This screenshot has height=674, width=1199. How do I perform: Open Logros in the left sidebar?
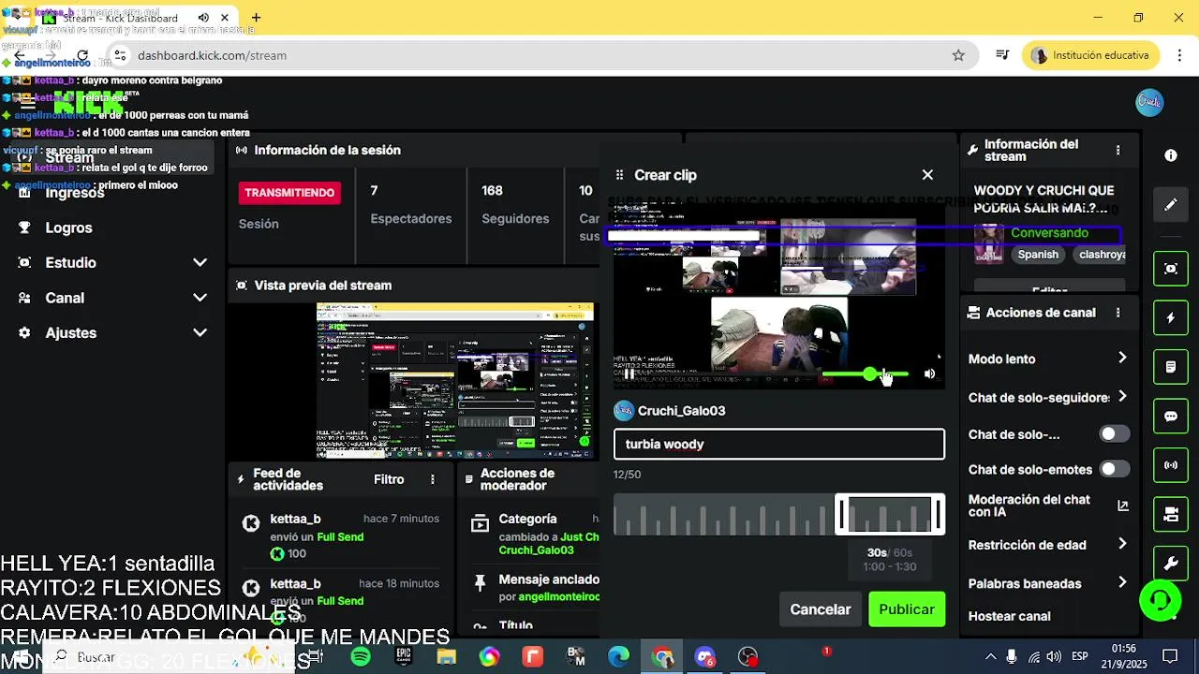(x=68, y=227)
